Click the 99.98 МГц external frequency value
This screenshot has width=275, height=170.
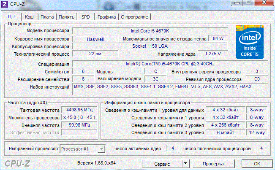coord(79,125)
